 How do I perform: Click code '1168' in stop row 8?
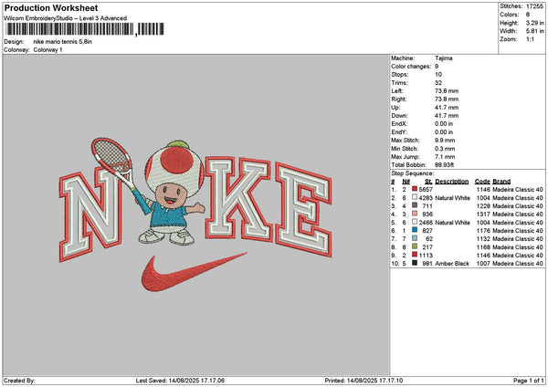pyautogui.click(x=483, y=247)
